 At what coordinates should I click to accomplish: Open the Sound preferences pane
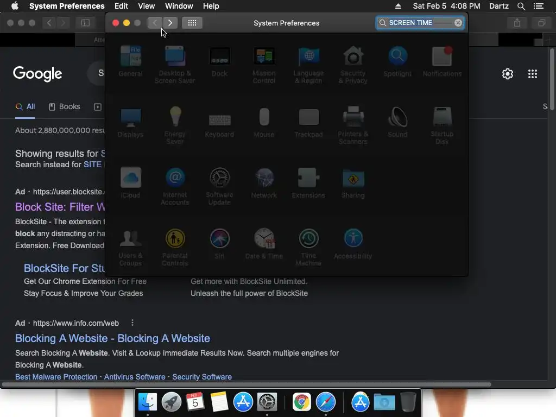(x=397, y=122)
